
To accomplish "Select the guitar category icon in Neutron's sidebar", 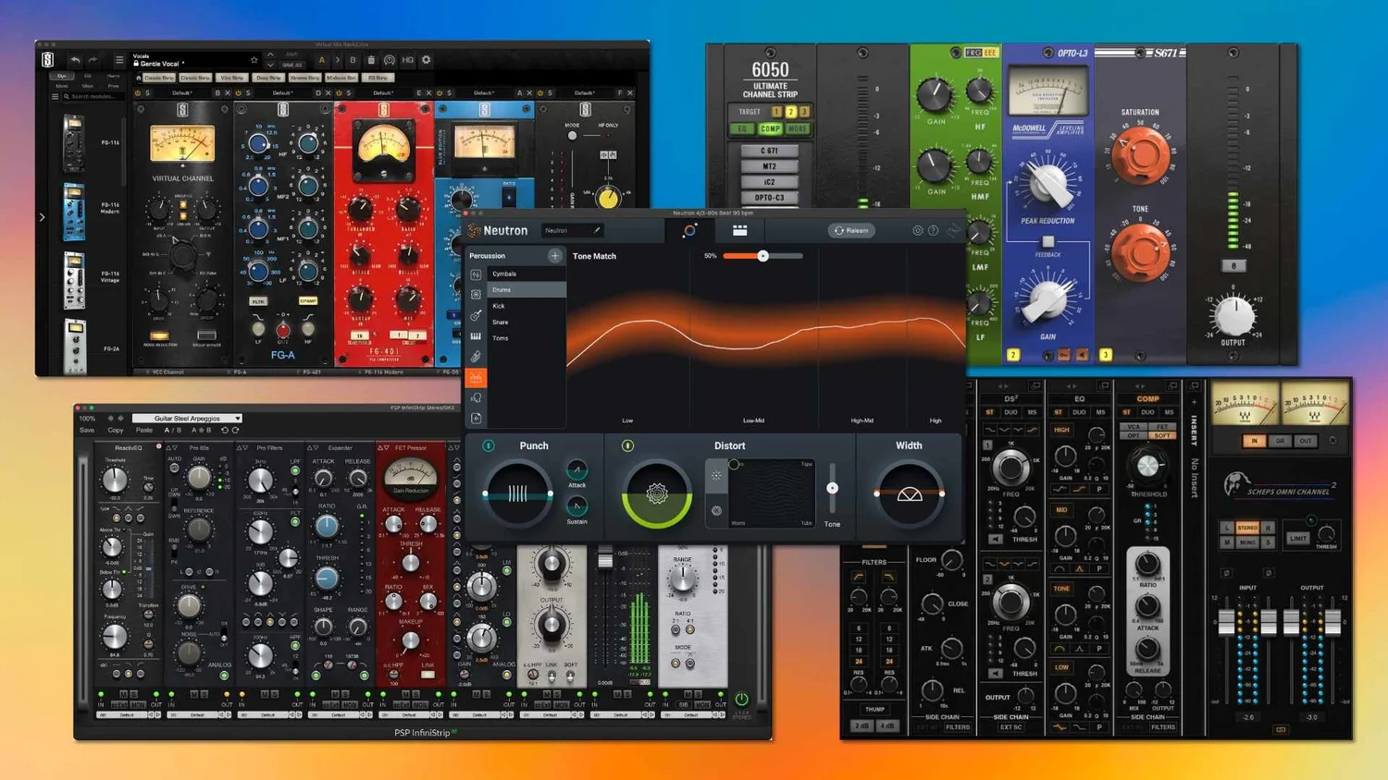I will coord(476,316).
